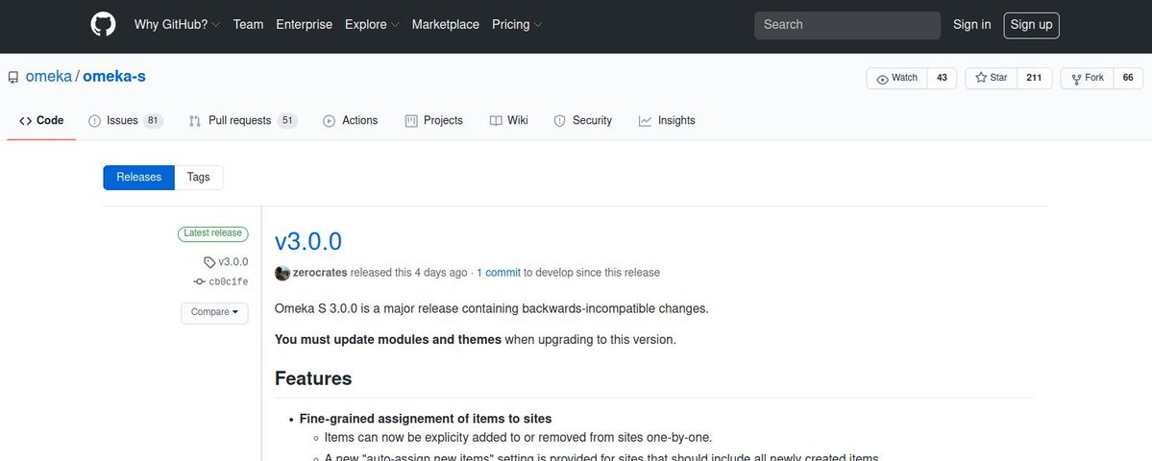Click the watchers count 43

coord(942,79)
